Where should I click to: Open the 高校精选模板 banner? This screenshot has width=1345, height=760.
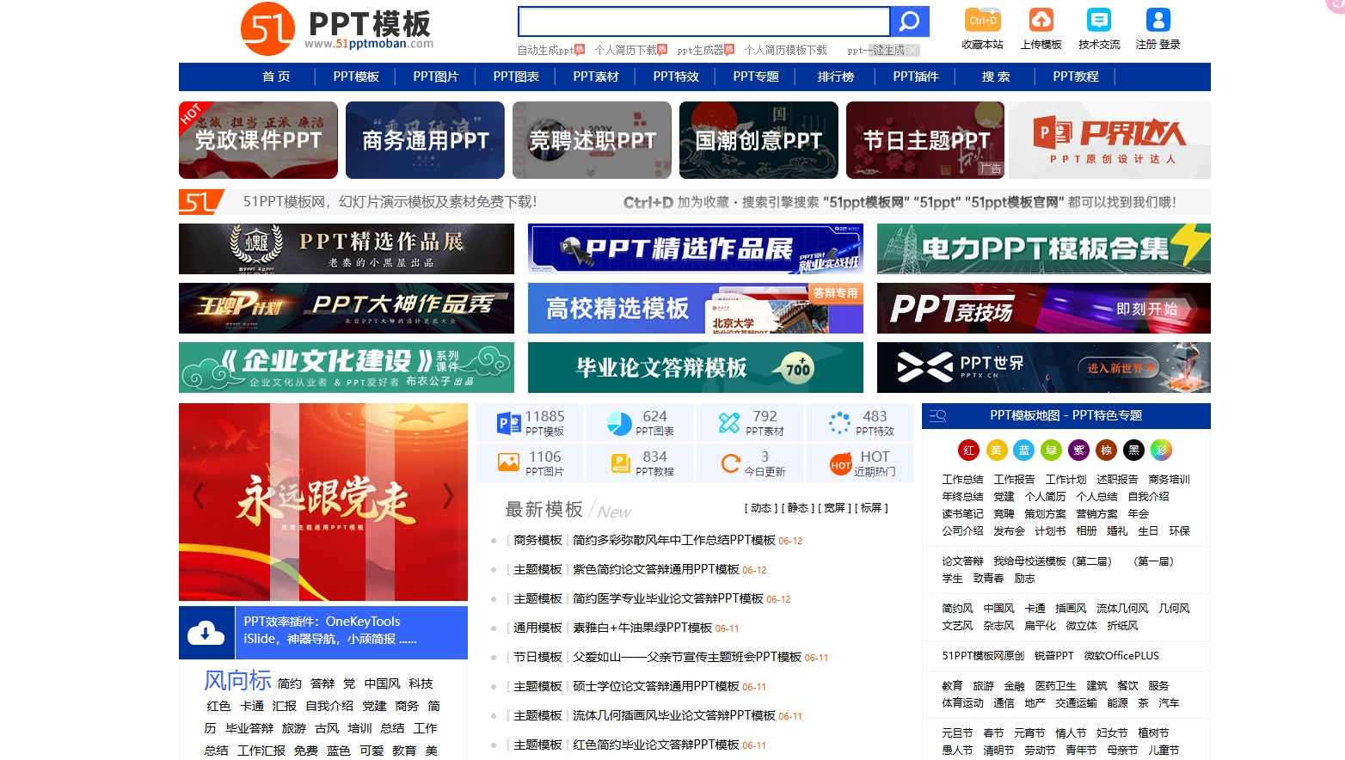696,308
